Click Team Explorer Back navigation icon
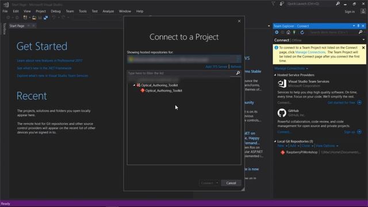This screenshot has height=207, width=368. (277, 32)
